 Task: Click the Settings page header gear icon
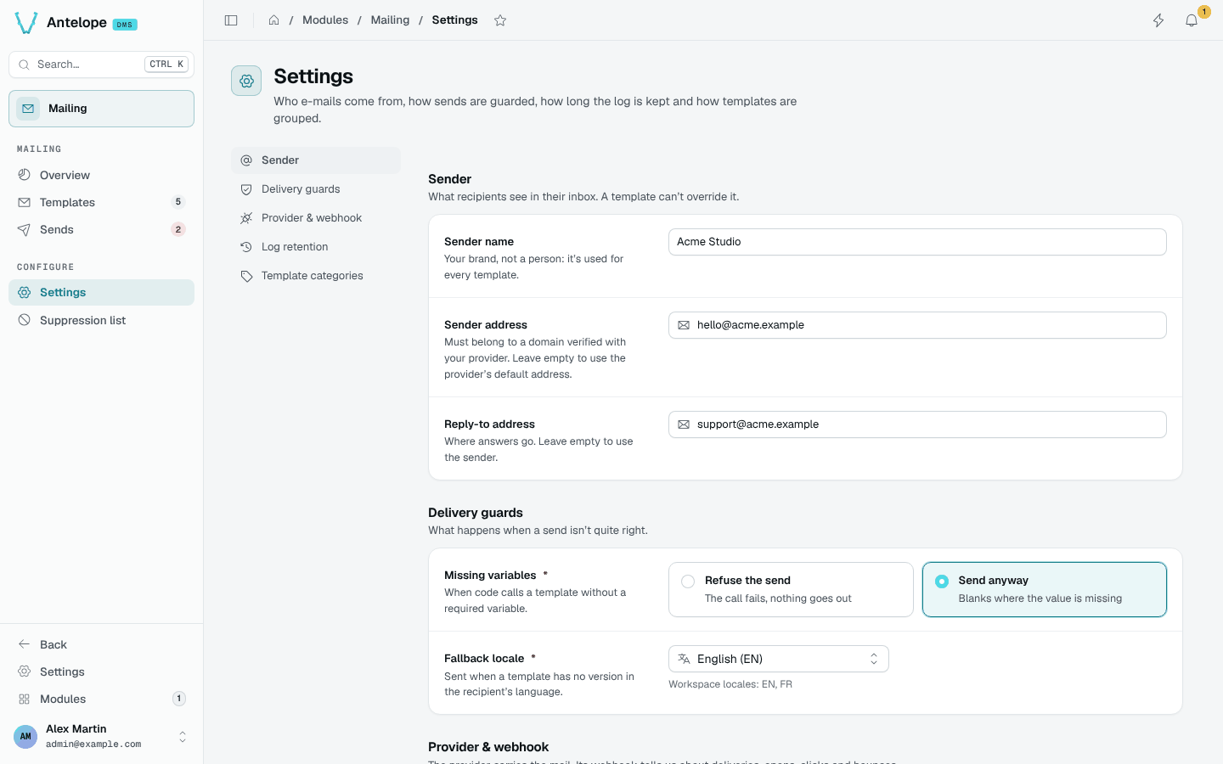pos(246,81)
